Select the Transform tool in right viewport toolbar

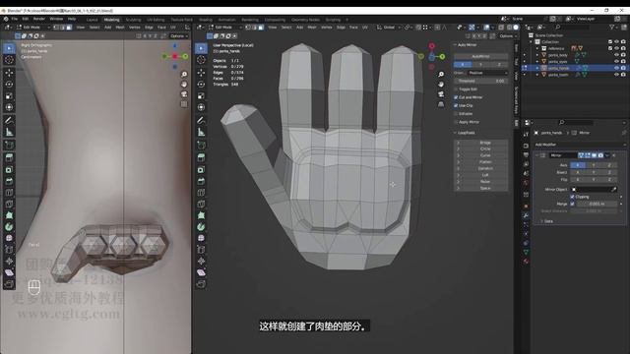pos(201,107)
